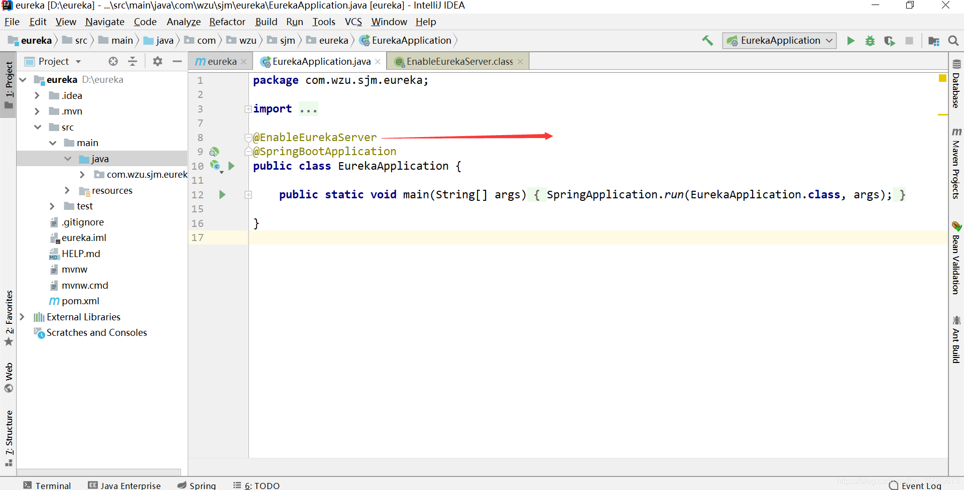Close the EnableEurekaServer.class tab
Image resolution: width=964 pixels, height=490 pixels.
click(x=520, y=61)
